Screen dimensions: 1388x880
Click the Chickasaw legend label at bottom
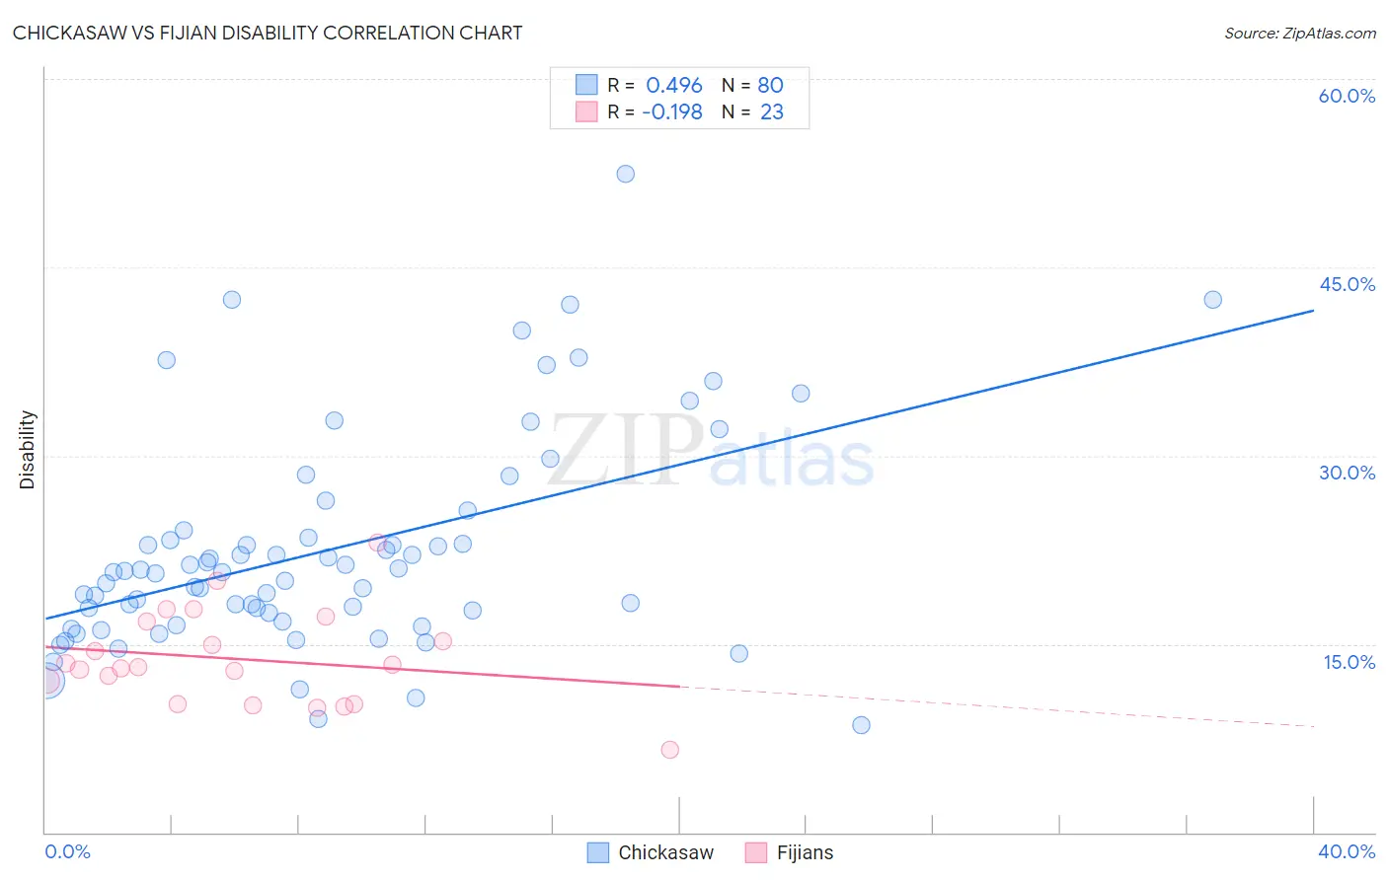click(665, 852)
